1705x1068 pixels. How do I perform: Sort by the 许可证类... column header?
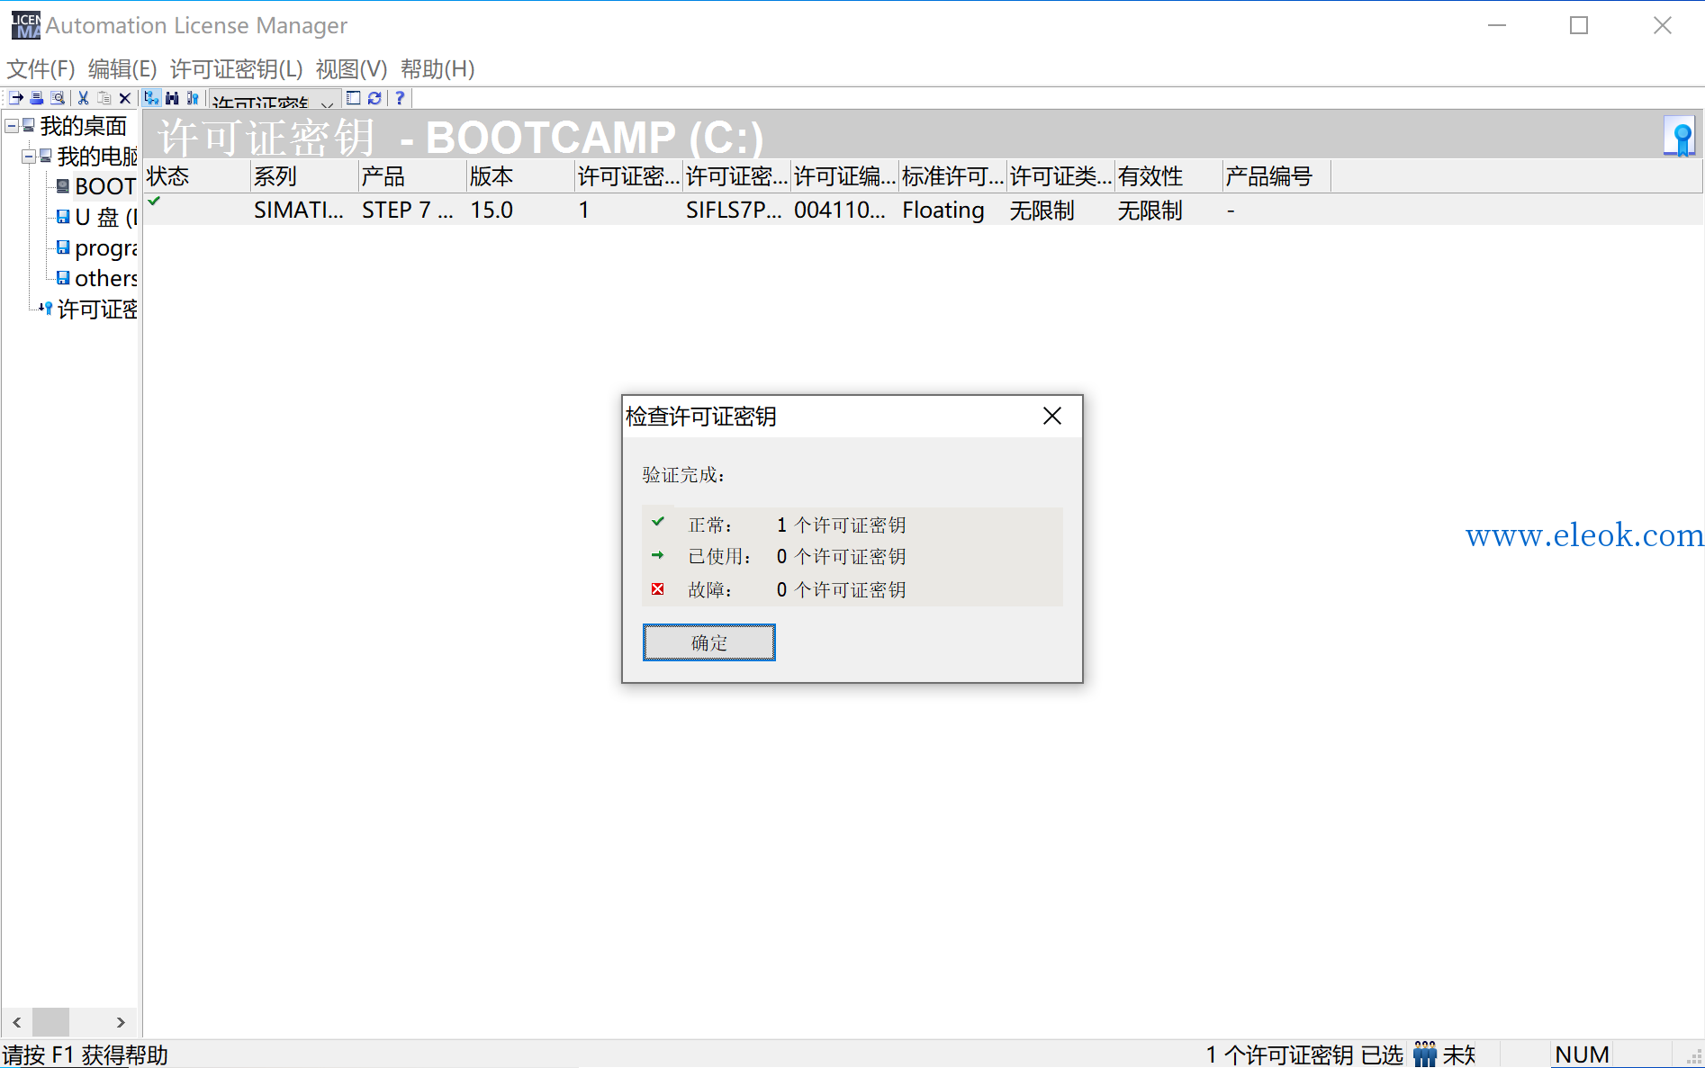coord(1060,176)
